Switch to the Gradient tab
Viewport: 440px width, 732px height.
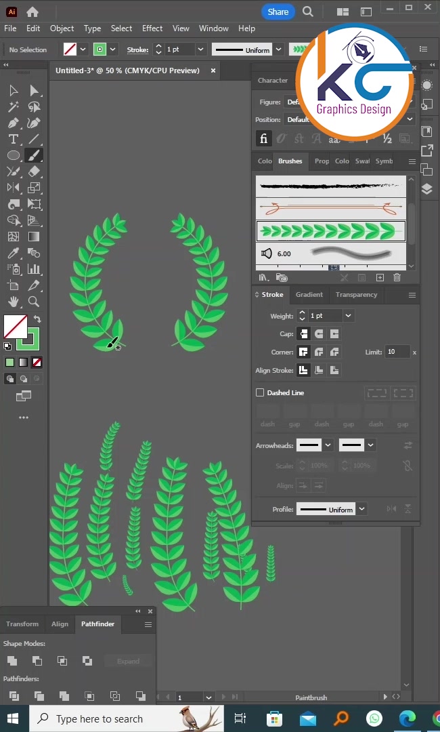(309, 295)
